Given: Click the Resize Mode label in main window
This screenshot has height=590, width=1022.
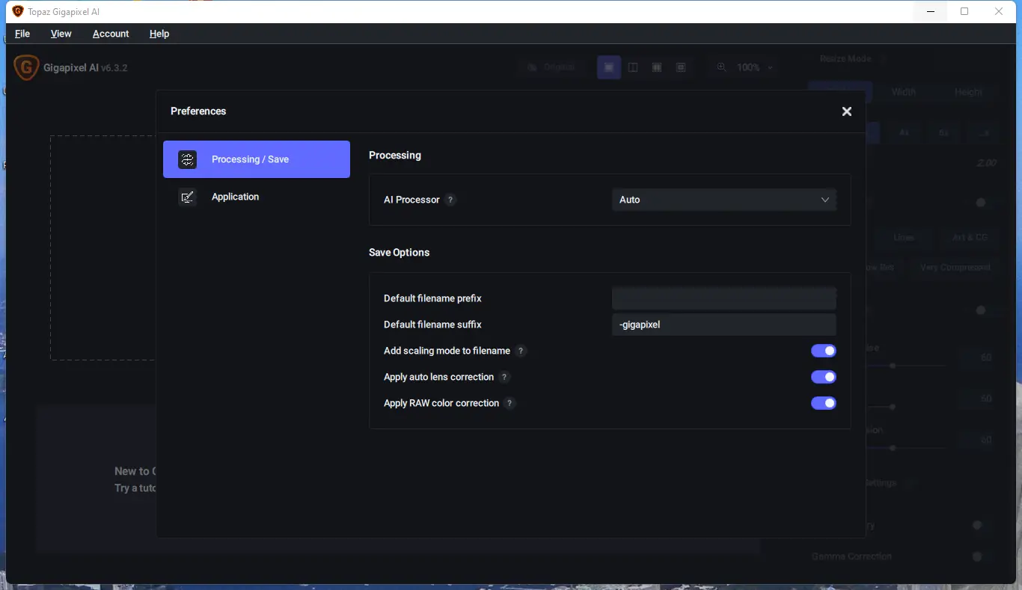Looking at the screenshot, I should click(x=845, y=58).
